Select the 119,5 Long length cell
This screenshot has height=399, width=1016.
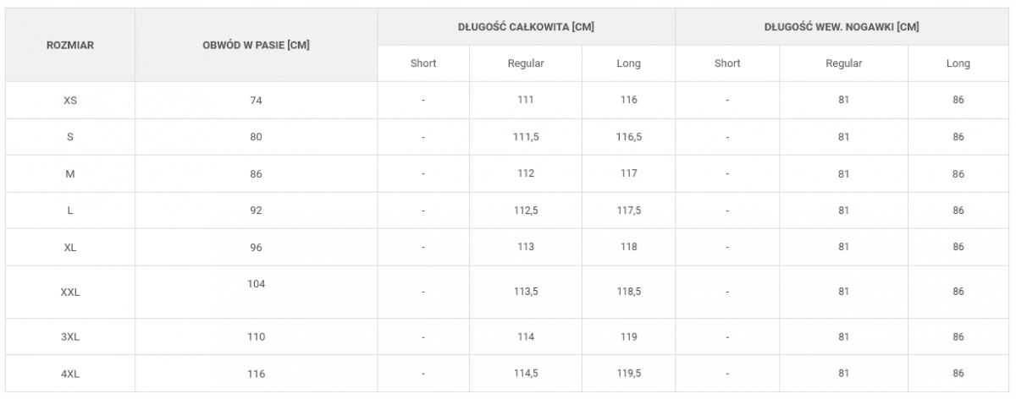628,374
